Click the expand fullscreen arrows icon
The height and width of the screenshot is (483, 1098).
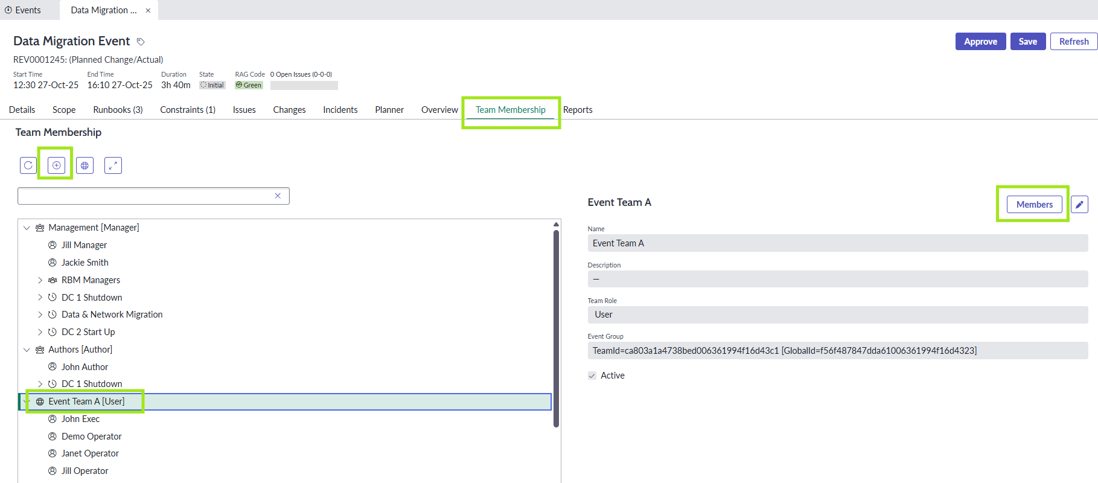pos(113,165)
